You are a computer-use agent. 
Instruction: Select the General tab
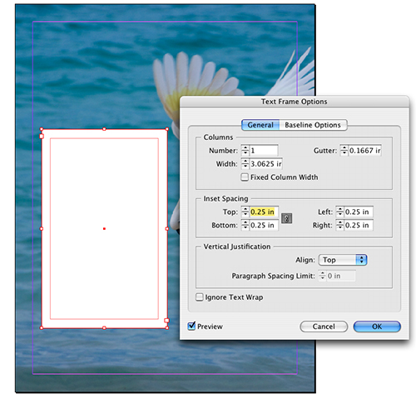click(x=260, y=125)
